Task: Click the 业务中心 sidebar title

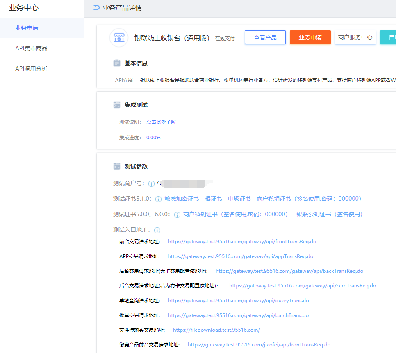Action: point(24,7)
